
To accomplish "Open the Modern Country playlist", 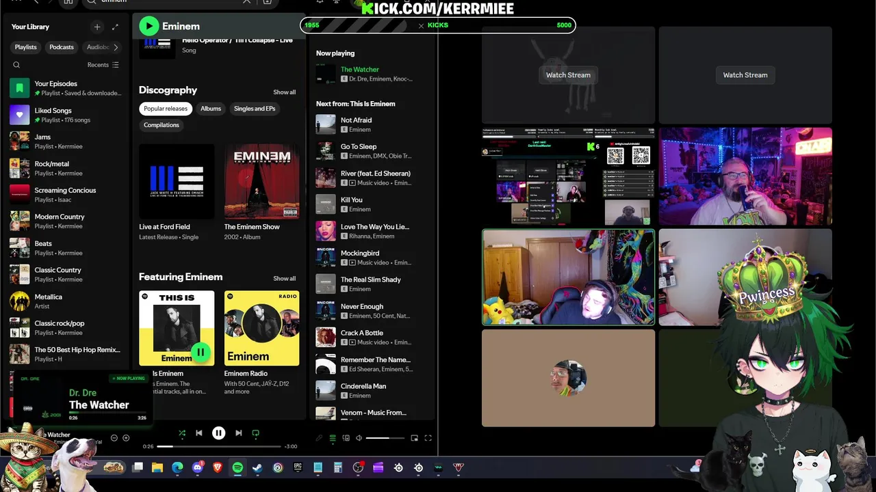I will click(67, 221).
